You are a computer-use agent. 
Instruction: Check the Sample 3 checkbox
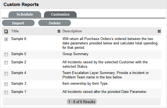[x=6, y=84]
